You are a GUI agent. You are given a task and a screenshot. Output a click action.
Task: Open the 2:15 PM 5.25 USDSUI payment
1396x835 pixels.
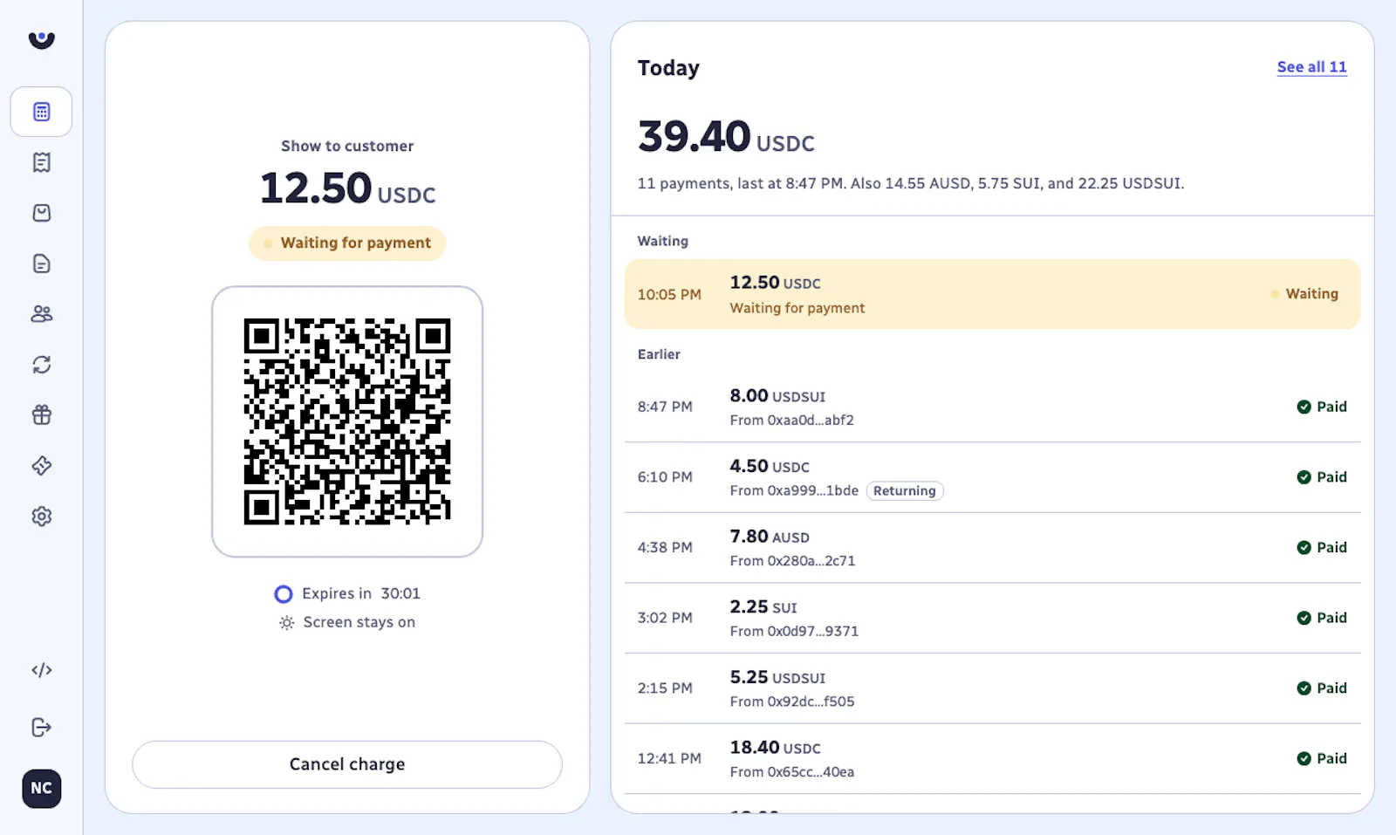coord(992,688)
